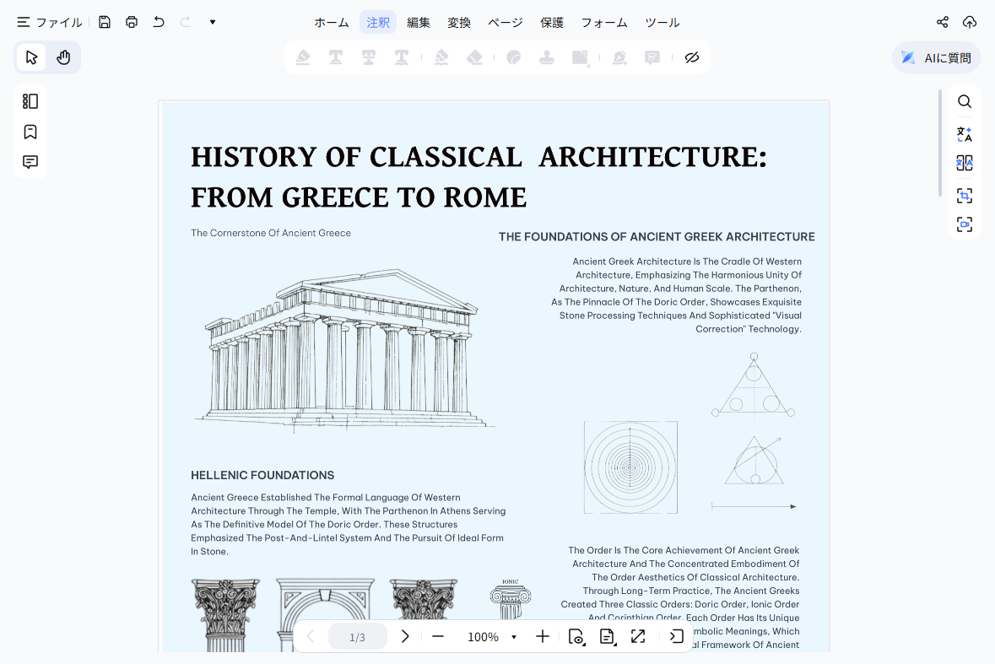The width and height of the screenshot is (995, 664).
Task: Select the eraser tool
Action: coord(474,57)
